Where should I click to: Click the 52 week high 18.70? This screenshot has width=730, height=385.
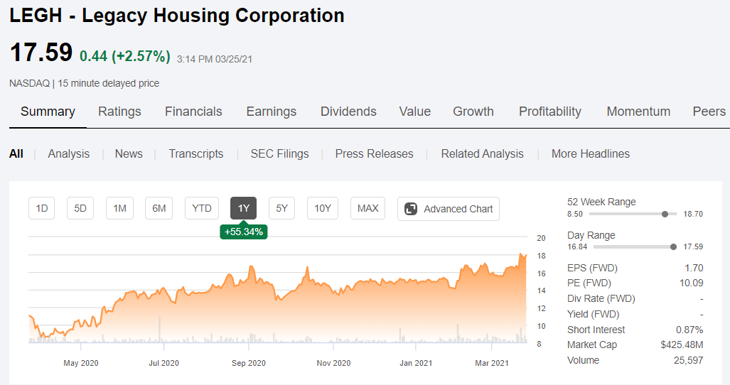coord(693,214)
